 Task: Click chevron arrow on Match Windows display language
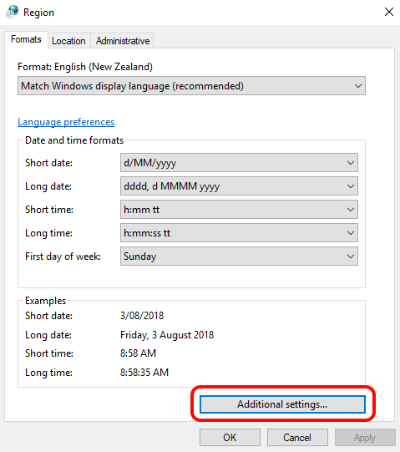(x=358, y=86)
